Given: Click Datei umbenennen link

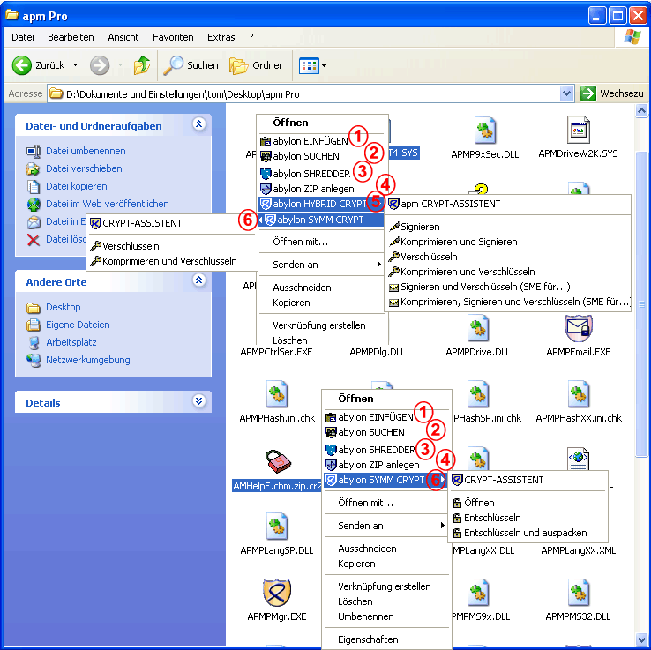Looking at the screenshot, I should coord(86,151).
